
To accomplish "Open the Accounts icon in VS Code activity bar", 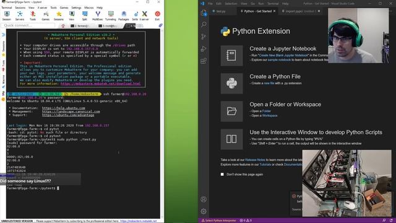I will tap(204, 199).
